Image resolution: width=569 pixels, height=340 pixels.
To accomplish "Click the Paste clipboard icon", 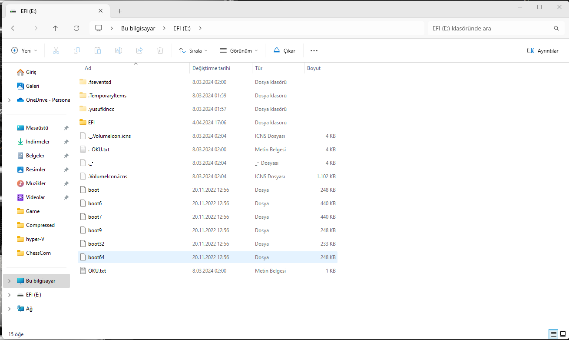I will [x=98, y=50].
